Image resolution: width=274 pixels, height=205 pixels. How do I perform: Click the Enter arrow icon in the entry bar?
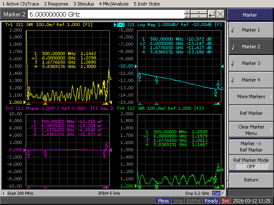coord(211,14)
